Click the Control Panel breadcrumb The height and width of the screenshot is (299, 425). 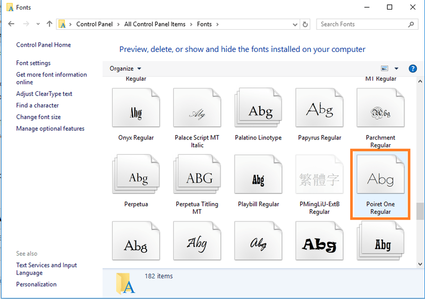click(95, 24)
